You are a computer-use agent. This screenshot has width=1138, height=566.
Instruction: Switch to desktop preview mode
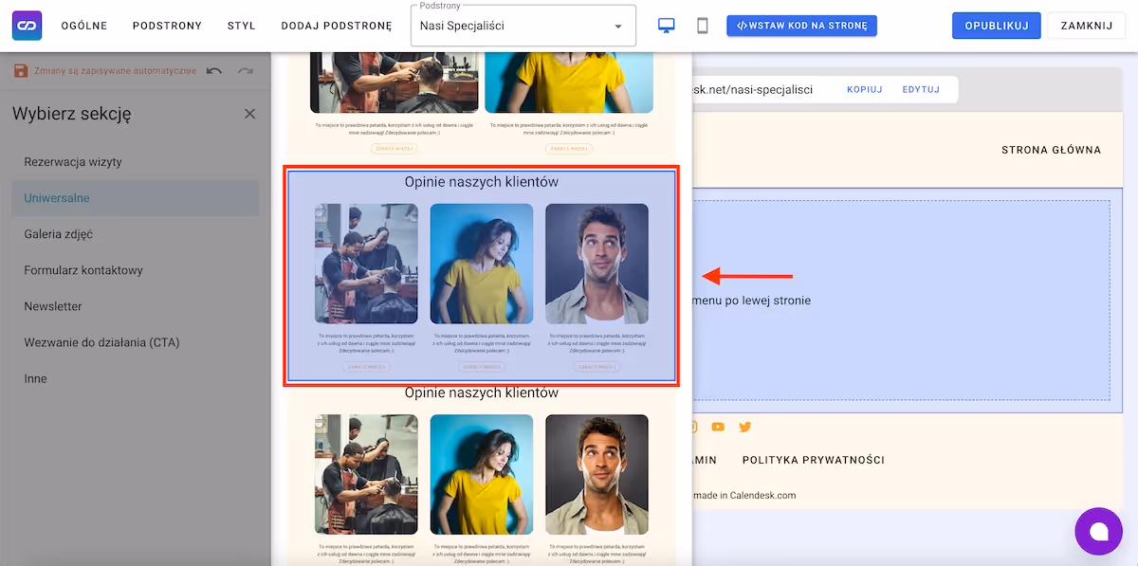(x=666, y=26)
